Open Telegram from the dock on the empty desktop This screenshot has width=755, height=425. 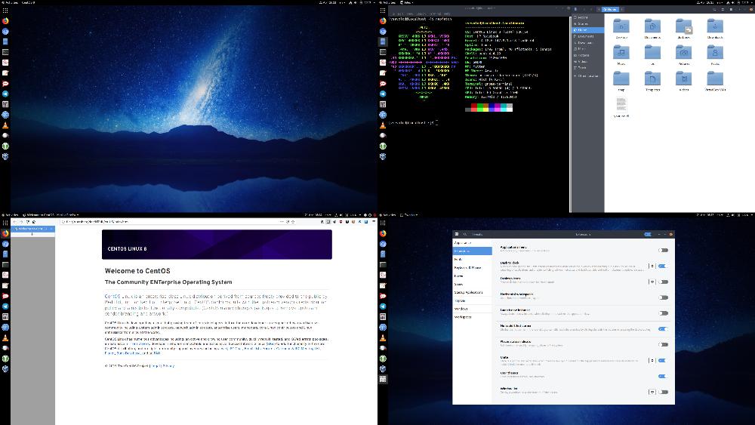click(x=5, y=94)
